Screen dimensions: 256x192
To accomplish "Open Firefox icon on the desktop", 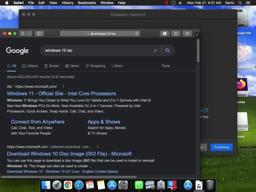I will pyautogui.click(x=242, y=87).
